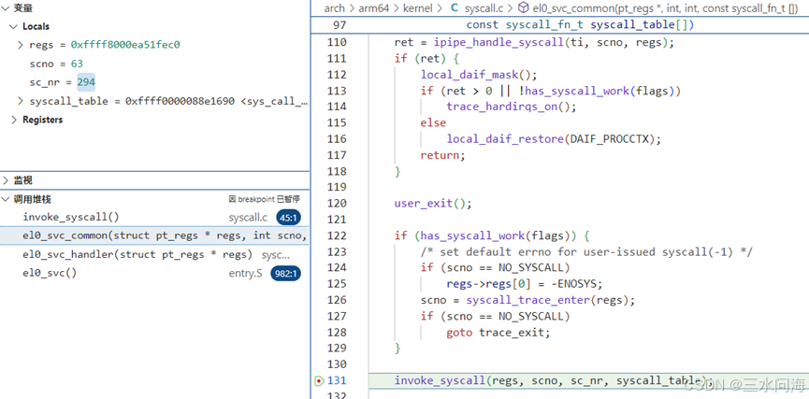Click line number 110 in gutter

tap(337, 42)
